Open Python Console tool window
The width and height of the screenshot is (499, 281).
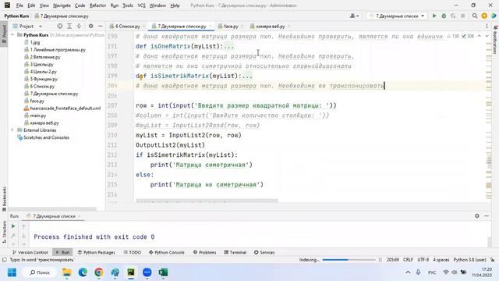tap(166, 252)
